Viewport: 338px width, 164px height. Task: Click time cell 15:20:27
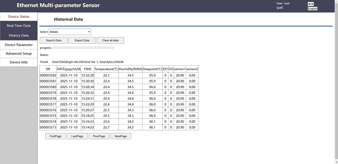click(x=88, y=110)
